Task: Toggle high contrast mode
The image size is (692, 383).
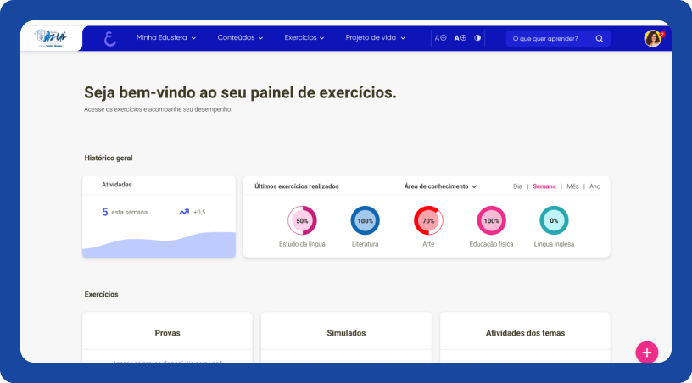Action: pyautogui.click(x=477, y=38)
